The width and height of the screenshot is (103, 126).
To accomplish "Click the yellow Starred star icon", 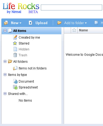I will [15, 43].
